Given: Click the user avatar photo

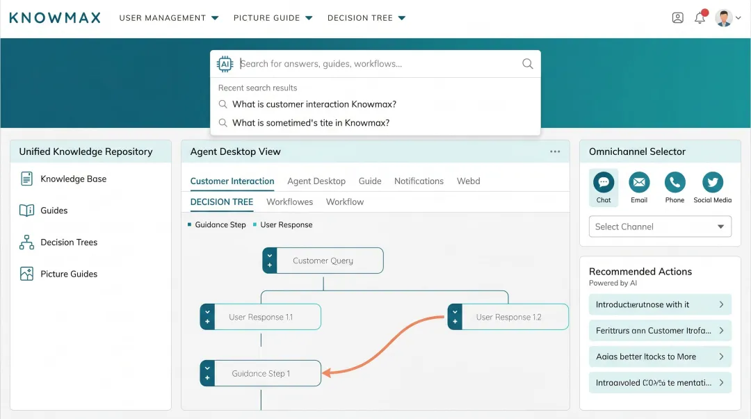Looking at the screenshot, I should (724, 18).
